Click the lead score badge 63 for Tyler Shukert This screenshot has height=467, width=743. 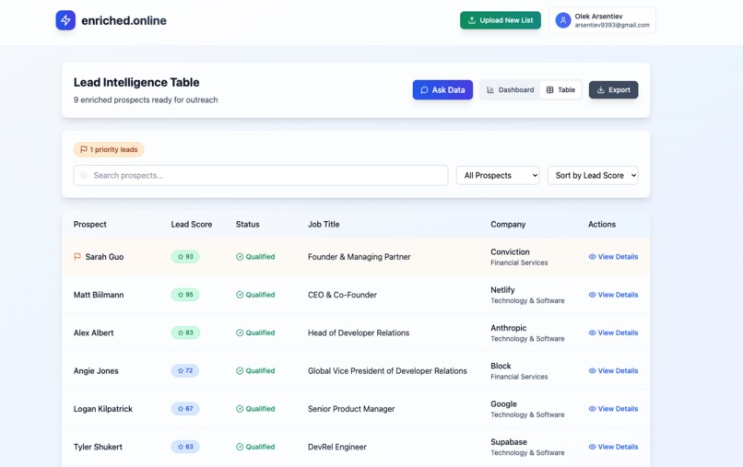(x=184, y=447)
